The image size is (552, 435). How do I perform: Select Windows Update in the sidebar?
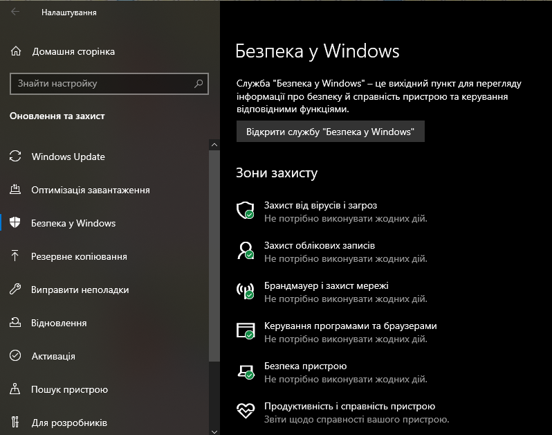click(x=68, y=157)
